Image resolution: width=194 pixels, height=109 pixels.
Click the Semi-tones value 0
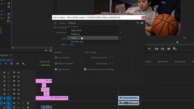[x=121, y=32]
